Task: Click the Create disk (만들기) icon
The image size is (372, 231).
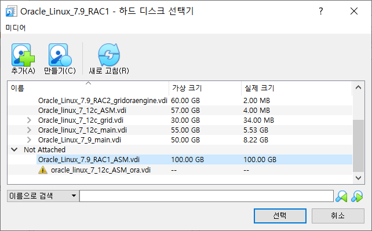Action: pyautogui.click(x=60, y=55)
